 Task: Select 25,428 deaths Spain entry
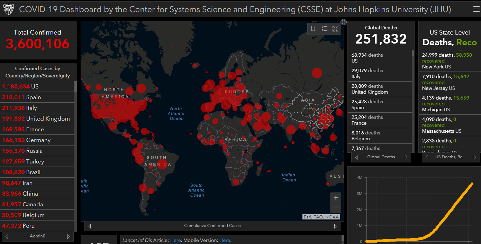point(380,104)
